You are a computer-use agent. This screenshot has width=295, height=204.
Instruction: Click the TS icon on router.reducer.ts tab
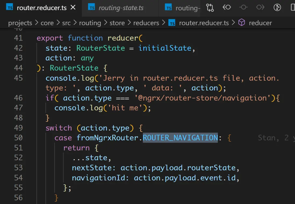pos(10,8)
